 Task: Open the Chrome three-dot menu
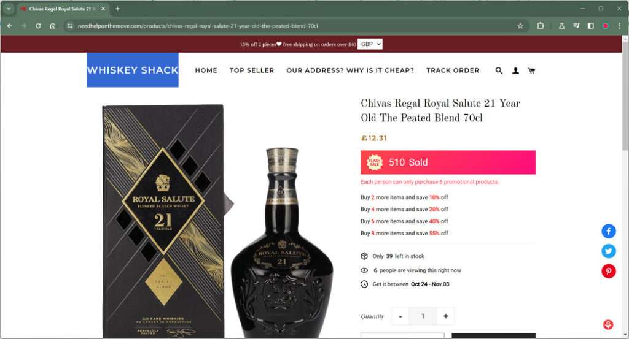click(619, 26)
